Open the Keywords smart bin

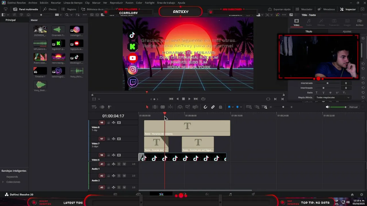point(12,177)
